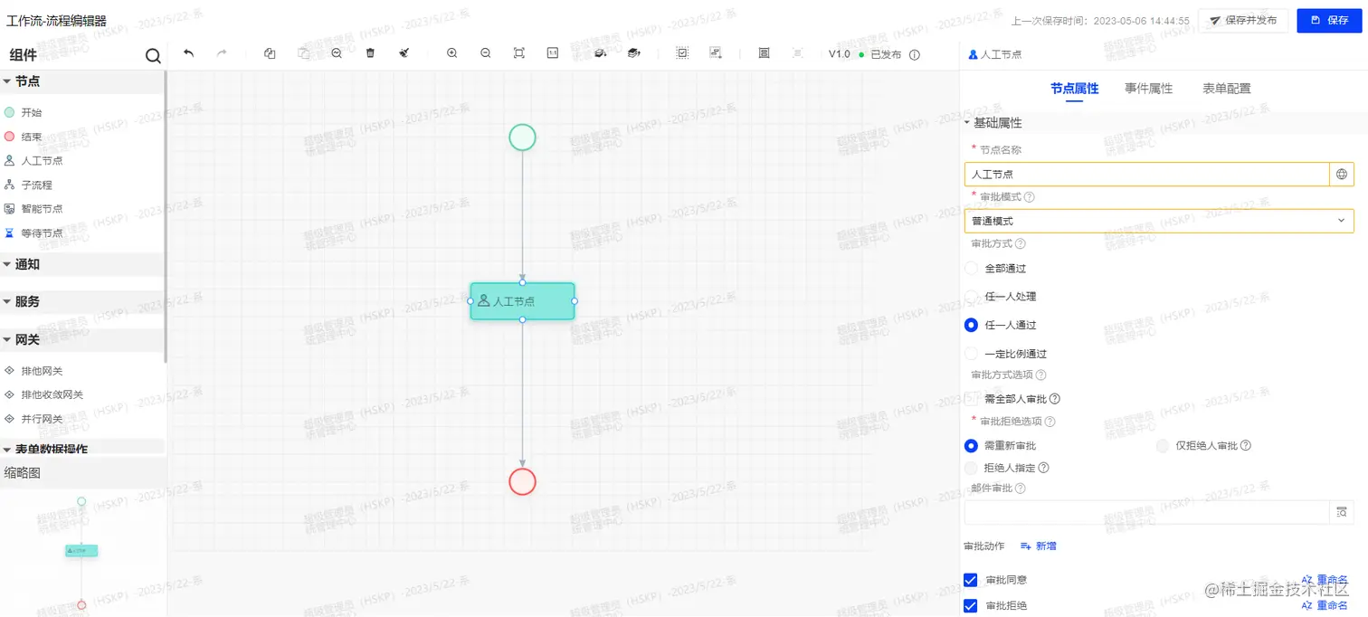This screenshot has height=617, width=1368.
Task: Select the 任一人通过 radio option
Action: point(972,325)
